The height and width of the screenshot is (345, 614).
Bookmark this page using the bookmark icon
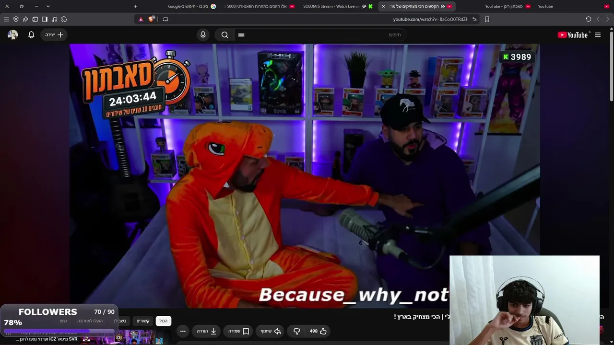[487, 19]
